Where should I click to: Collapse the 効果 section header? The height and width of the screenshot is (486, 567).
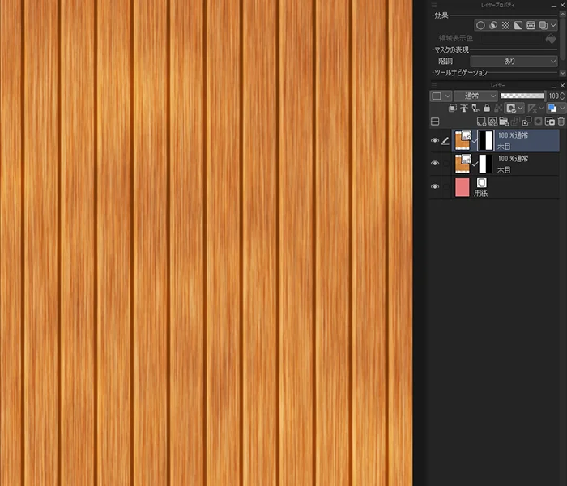(441, 15)
